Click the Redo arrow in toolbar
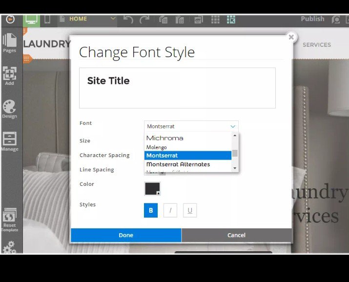 tap(144, 20)
